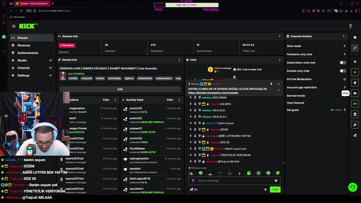The width and height of the screenshot is (361, 203).
Task: Toggle Emotes-only chat switch
Action: tap(343, 71)
